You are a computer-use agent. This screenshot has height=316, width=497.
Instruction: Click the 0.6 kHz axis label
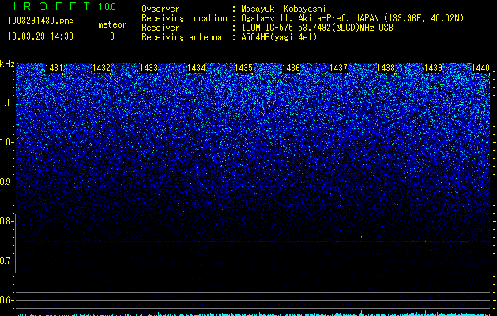[x=6, y=300]
